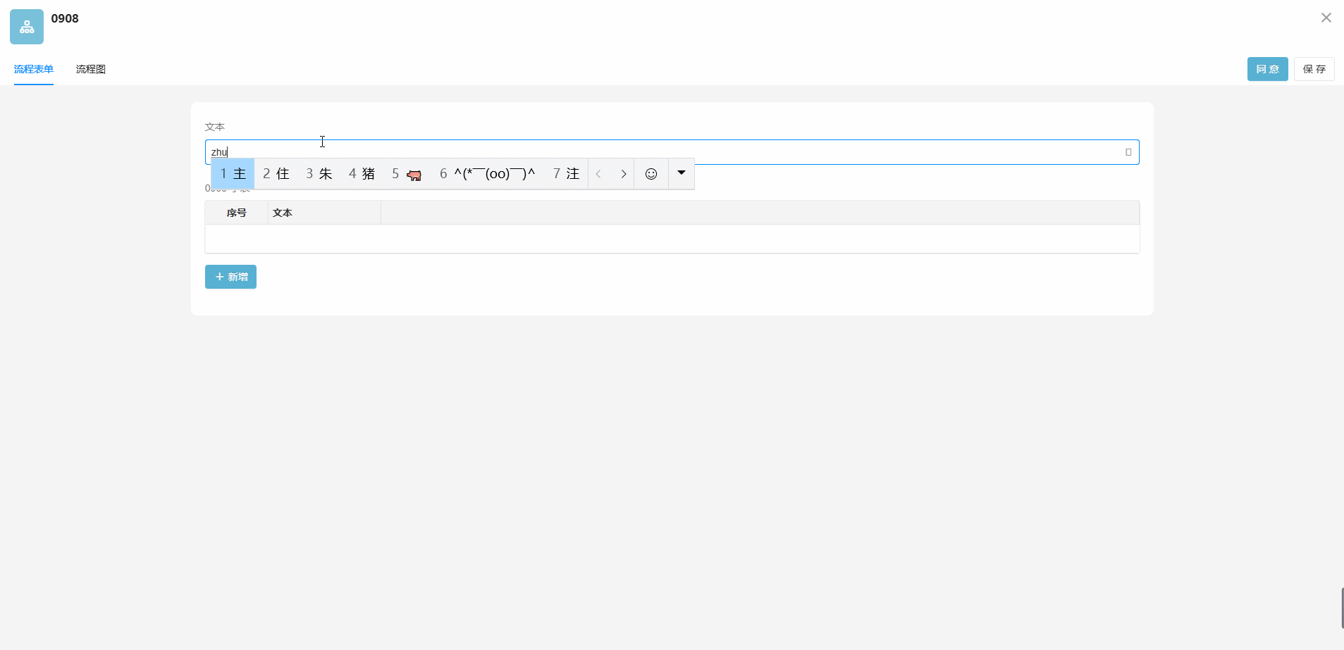Image resolution: width=1344 pixels, height=650 pixels.
Task: Select the kaomoji candidate number 6
Action: tap(487, 174)
